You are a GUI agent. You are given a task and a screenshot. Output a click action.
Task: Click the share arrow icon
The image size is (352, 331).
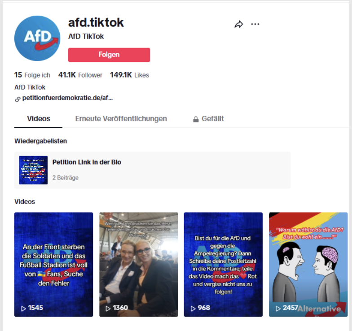(x=239, y=24)
